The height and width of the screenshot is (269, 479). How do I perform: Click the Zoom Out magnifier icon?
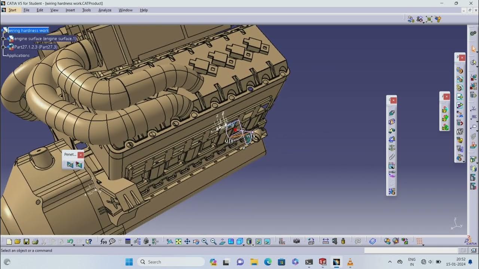pos(213,242)
